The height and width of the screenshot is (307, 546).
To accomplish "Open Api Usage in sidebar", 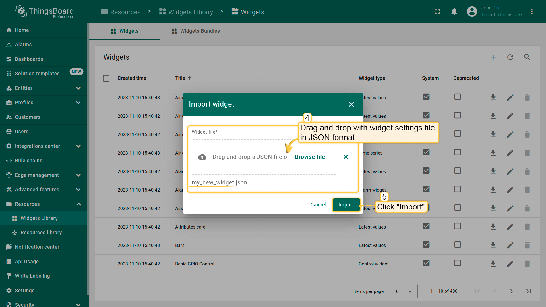I will [44, 262].
